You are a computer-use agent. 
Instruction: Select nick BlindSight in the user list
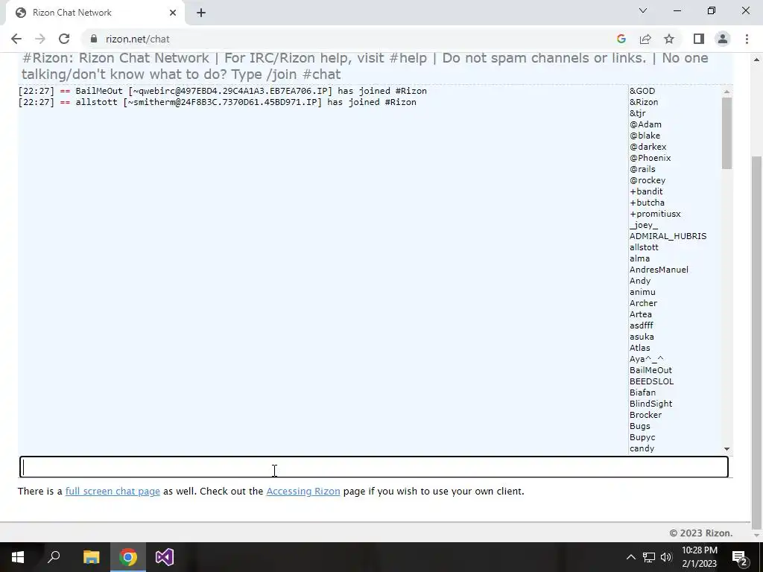coord(651,404)
